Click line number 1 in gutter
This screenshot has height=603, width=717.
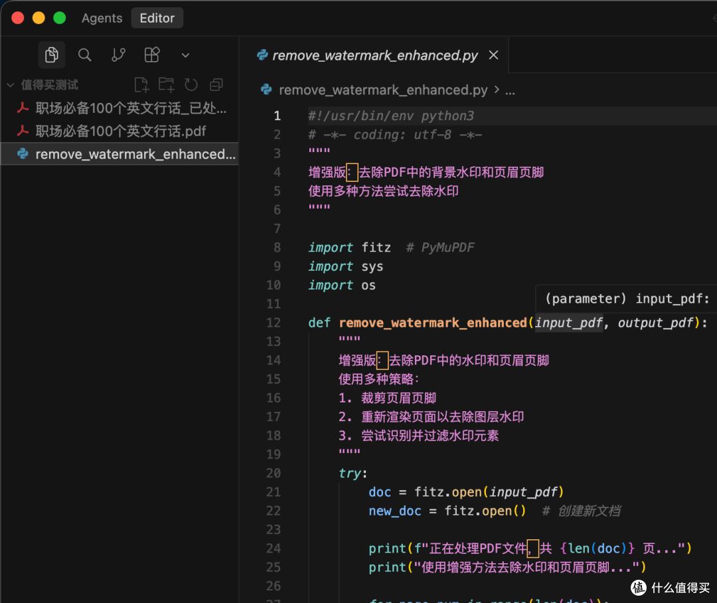pyautogui.click(x=277, y=116)
